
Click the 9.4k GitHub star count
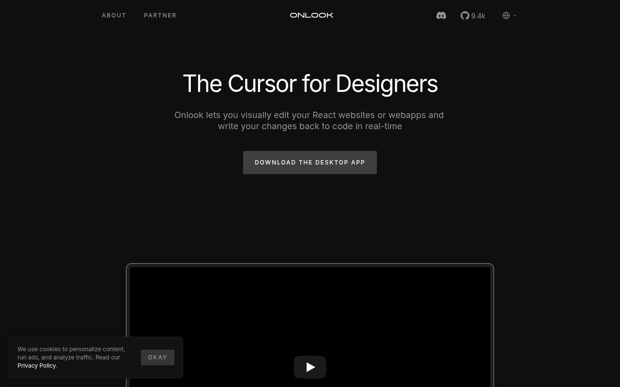point(478,16)
